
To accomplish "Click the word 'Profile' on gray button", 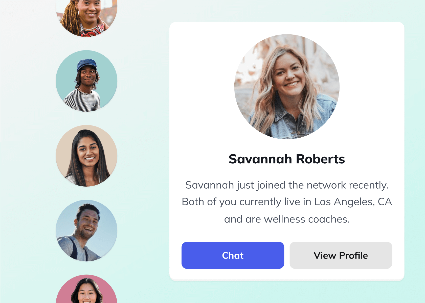I will pyautogui.click(x=353, y=256).
